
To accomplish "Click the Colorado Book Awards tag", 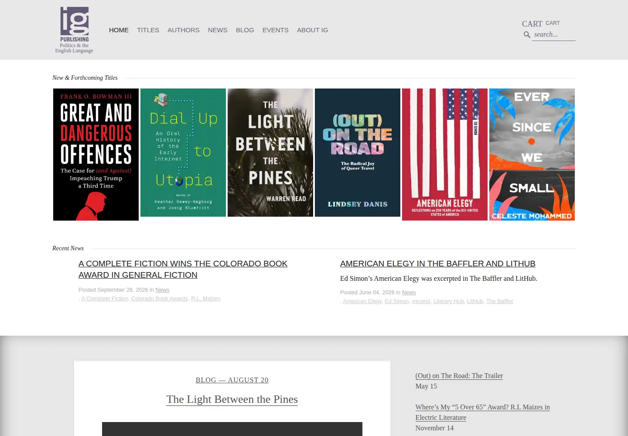I will 160,299.
